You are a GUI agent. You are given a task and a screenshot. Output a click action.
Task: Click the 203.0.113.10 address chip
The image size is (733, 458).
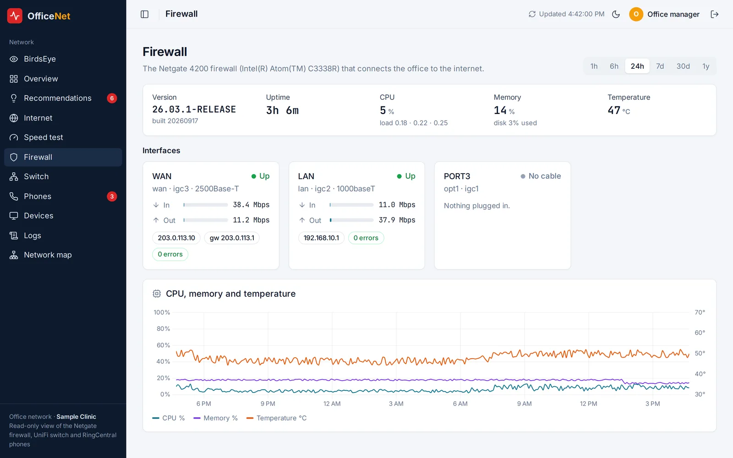click(x=176, y=238)
